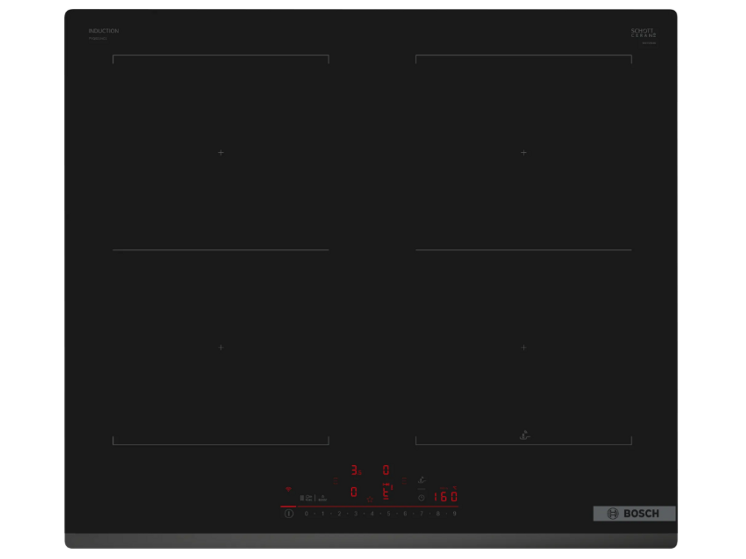Set power level 9 on the slider
Screen dimensions: 746x559
454,513
